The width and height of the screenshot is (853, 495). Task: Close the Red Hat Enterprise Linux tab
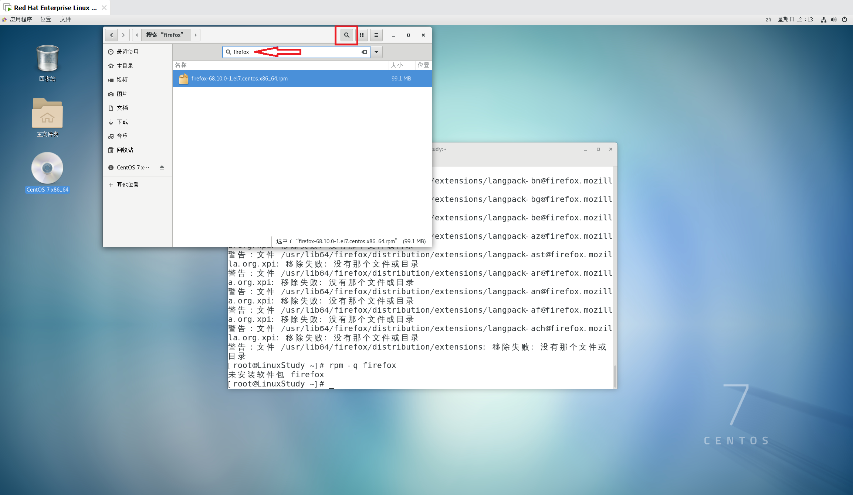click(104, 8)
